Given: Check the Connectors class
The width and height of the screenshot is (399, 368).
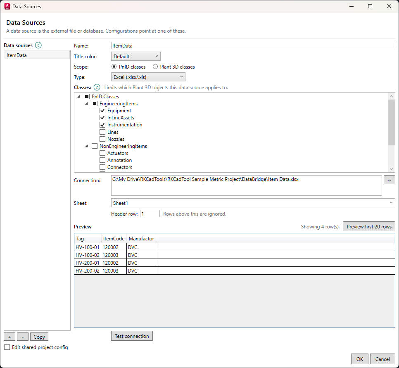Looking at the screenshot, I should click(102, 167).
